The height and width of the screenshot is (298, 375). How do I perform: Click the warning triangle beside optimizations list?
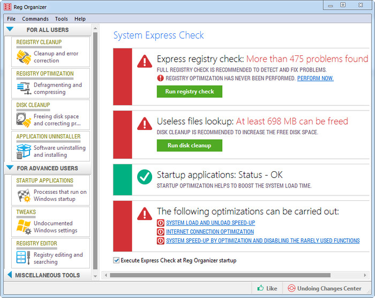pos(145,214)
